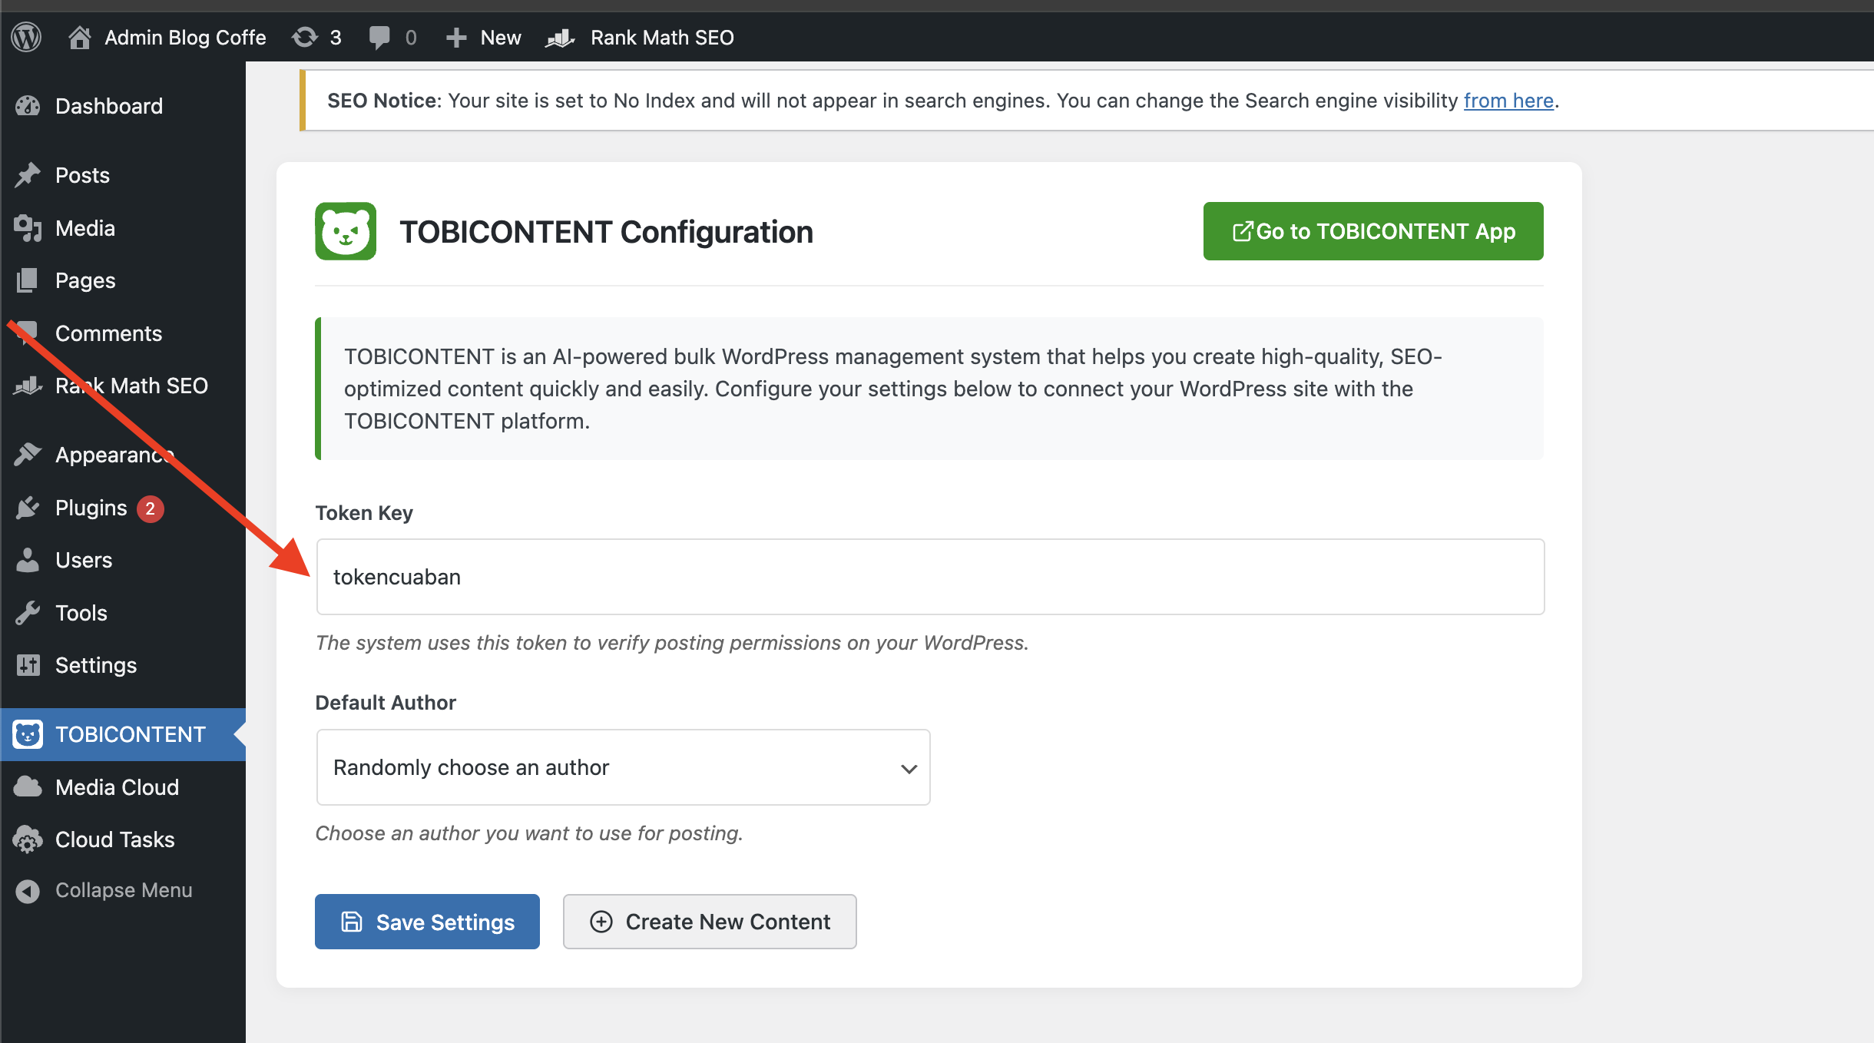Open the Users menu
Image resolution: width=1874 pixels, height=1043 pixels.
point(123,560)
